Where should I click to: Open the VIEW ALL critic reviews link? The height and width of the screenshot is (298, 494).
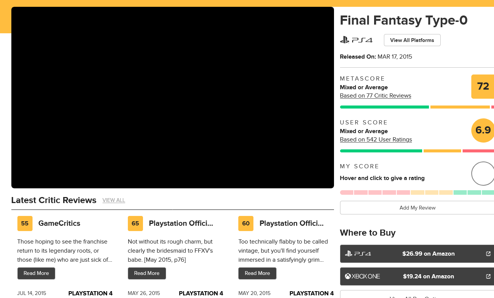114,200
